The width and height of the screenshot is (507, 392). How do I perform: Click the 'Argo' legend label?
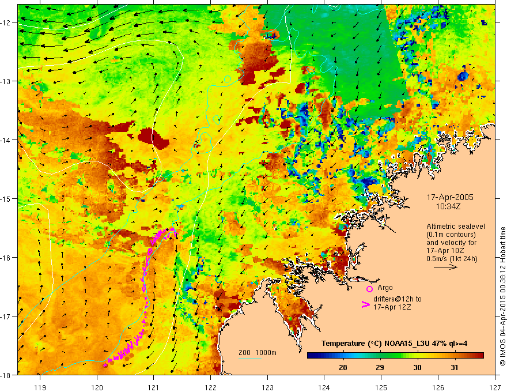385,288
